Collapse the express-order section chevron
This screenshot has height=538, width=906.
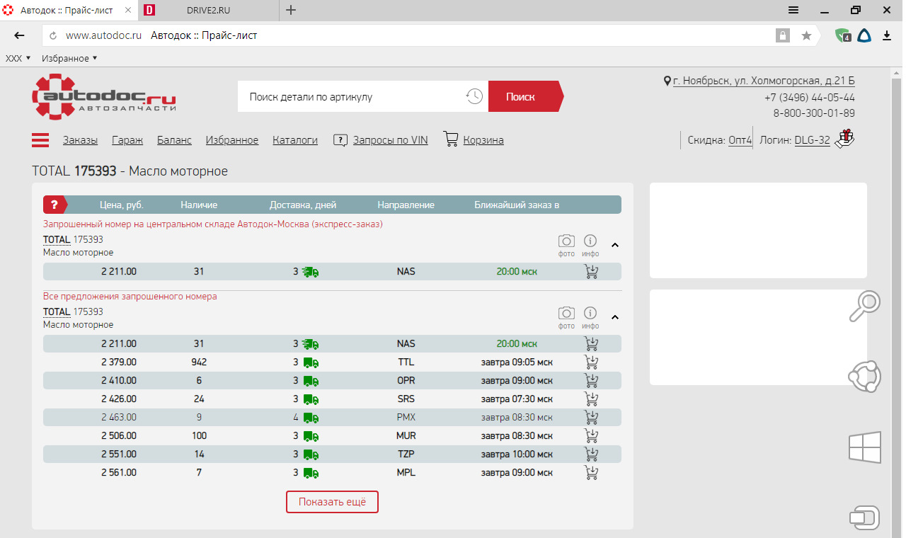615,245
